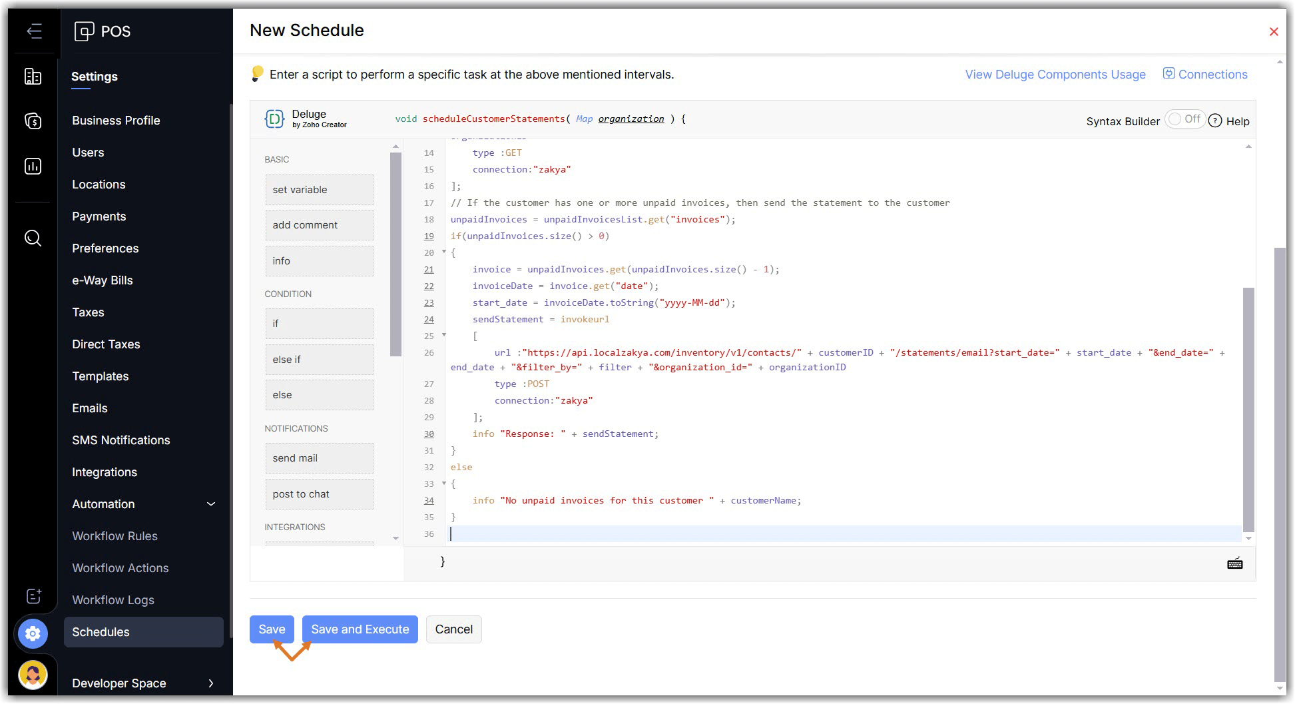Collapse the Automation section chevron
This screenshot has width=1295, height=704.
(x=211, y=504)
